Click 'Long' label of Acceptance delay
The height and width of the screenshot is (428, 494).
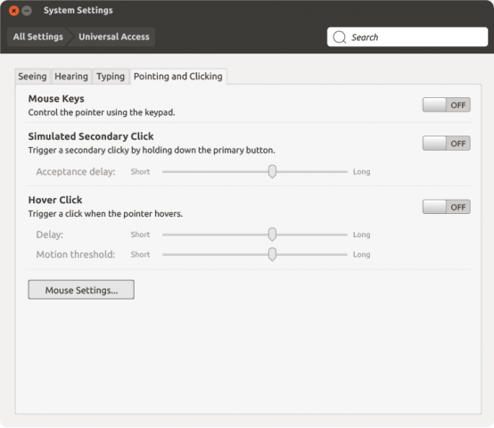(361, 172)
